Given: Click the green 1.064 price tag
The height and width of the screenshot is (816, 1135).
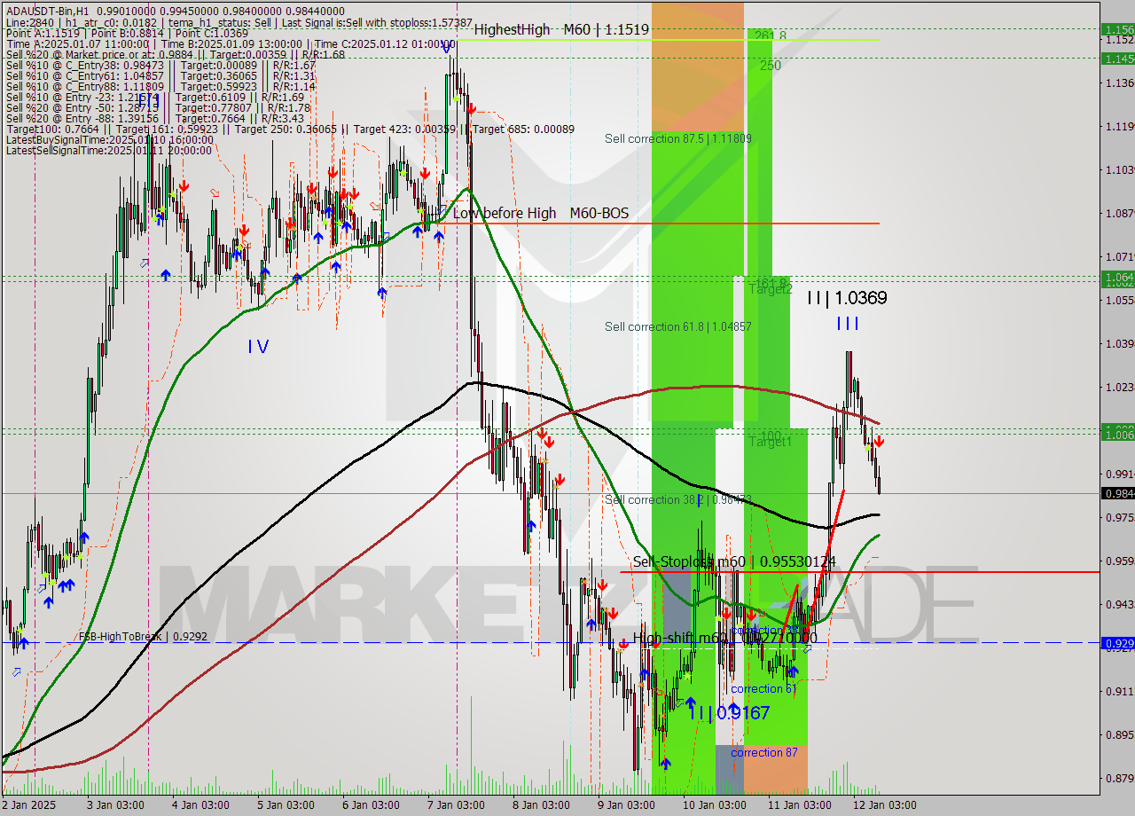Looking at the screenshot, I should point(1117,278).
